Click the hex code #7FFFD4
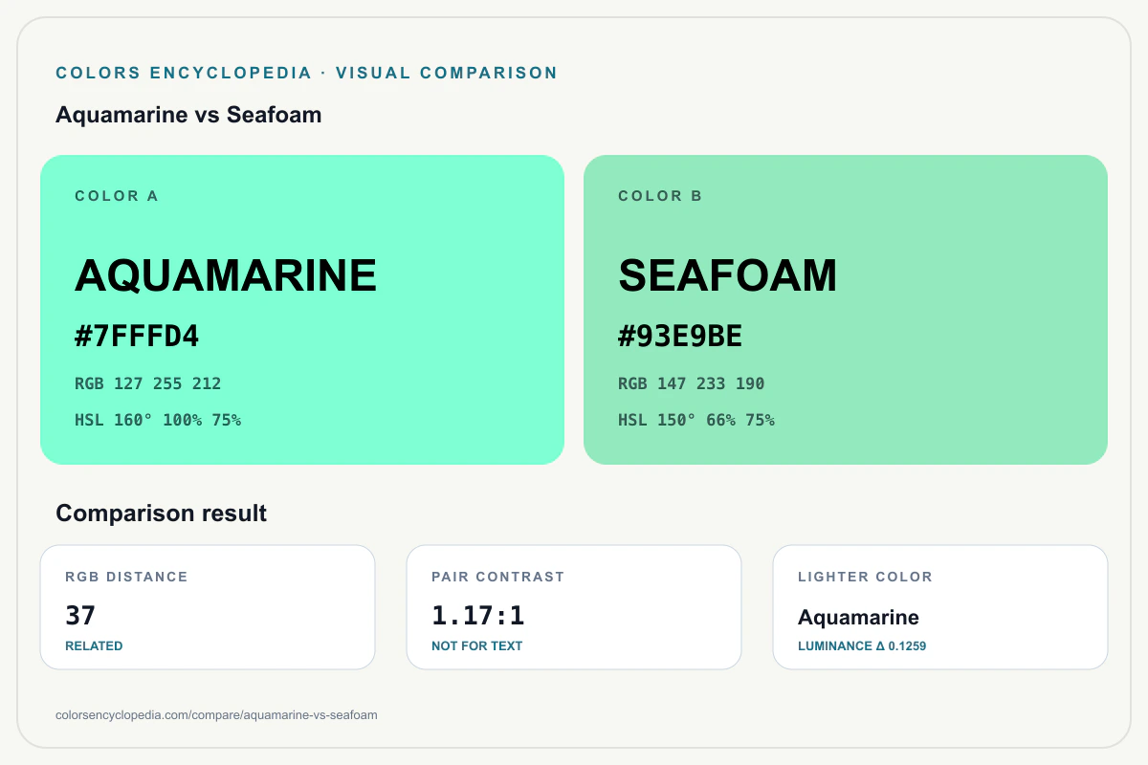 point(137,337)
